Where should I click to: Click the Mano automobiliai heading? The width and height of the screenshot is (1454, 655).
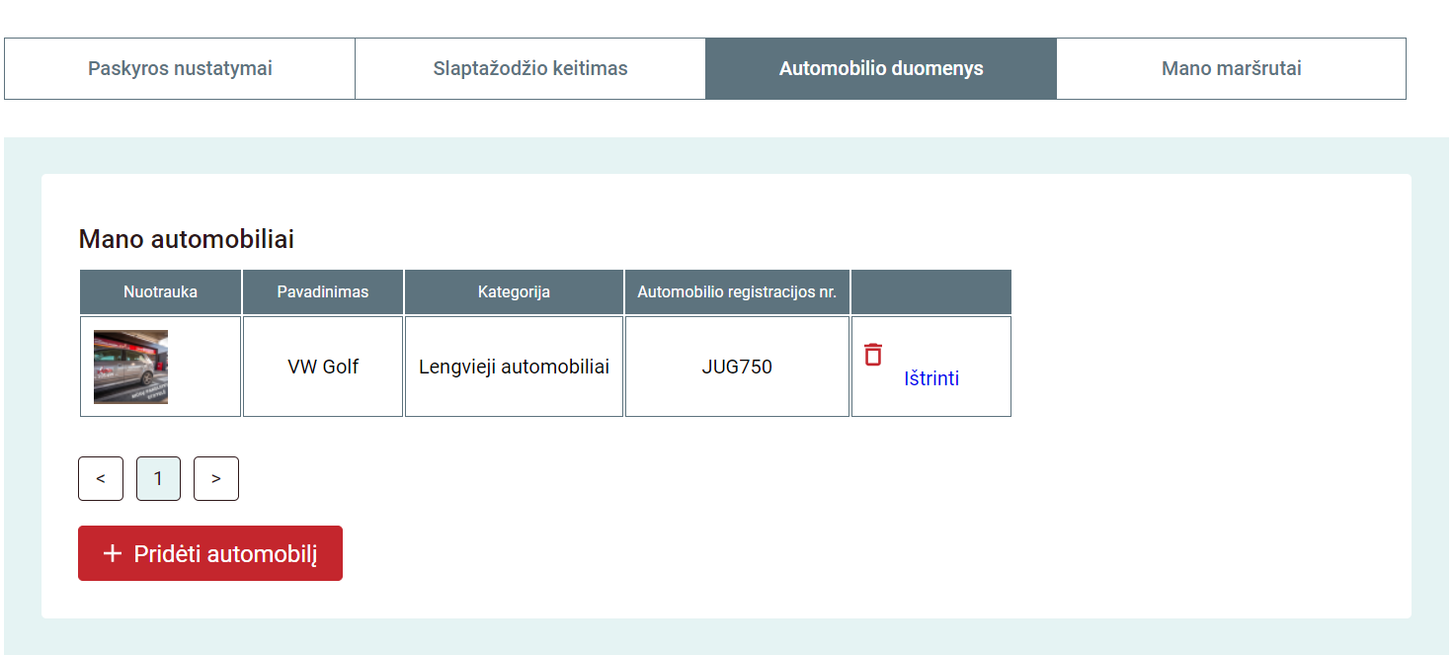click(187, 239)
